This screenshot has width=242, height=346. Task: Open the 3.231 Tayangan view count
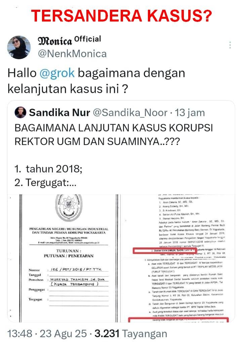coord(131,334)
